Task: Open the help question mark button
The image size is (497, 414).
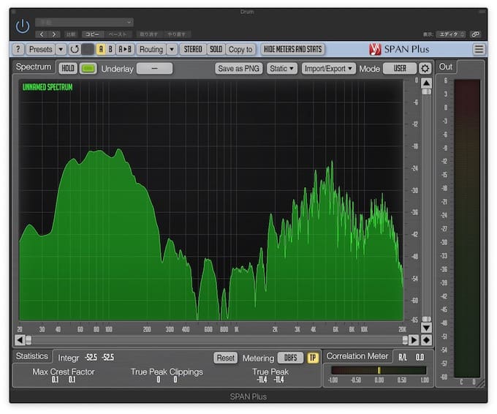Action: (x=18, y=49)
